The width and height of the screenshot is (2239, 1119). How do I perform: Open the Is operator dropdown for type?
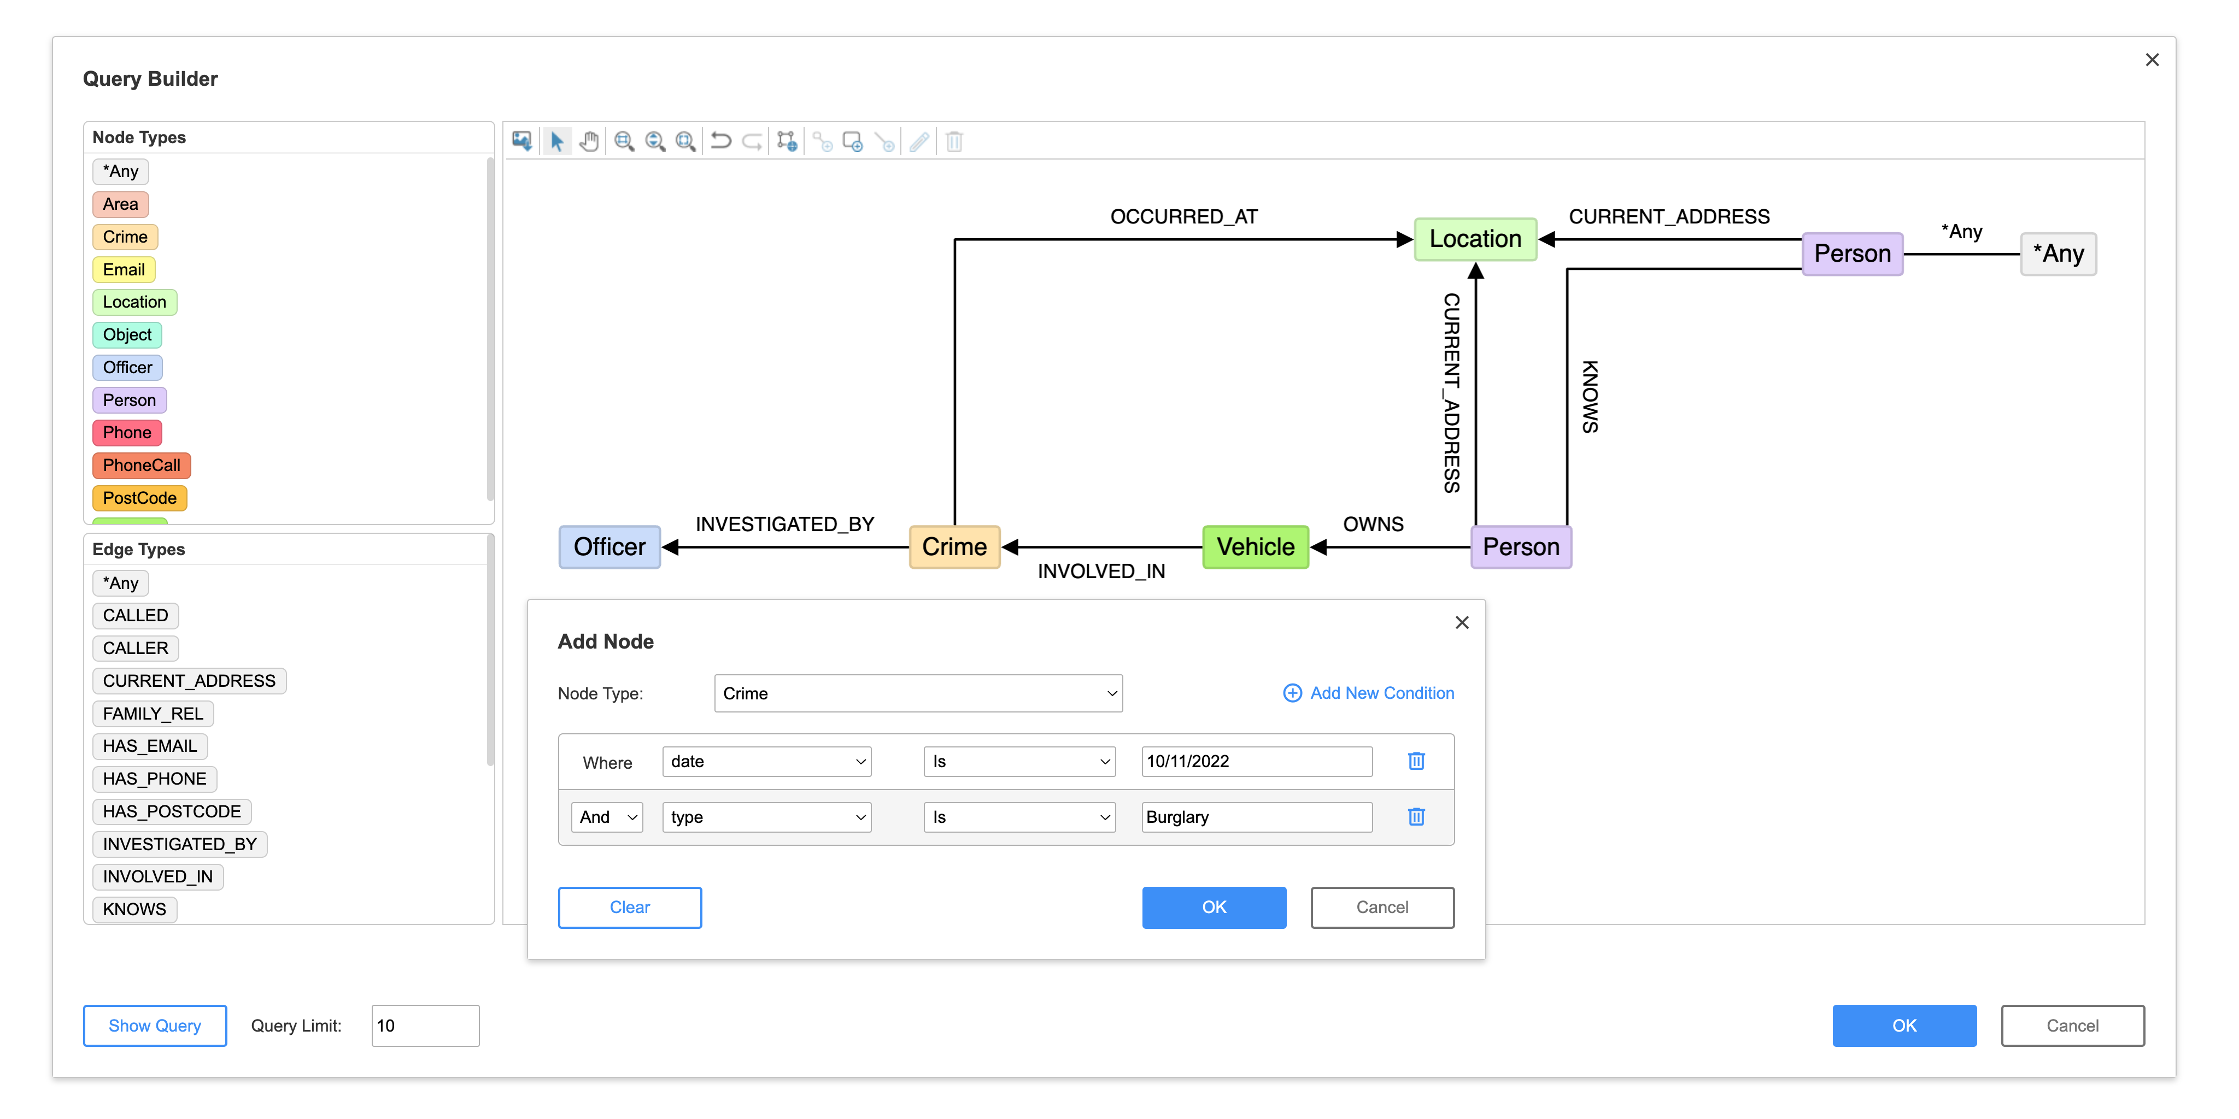1019,817
